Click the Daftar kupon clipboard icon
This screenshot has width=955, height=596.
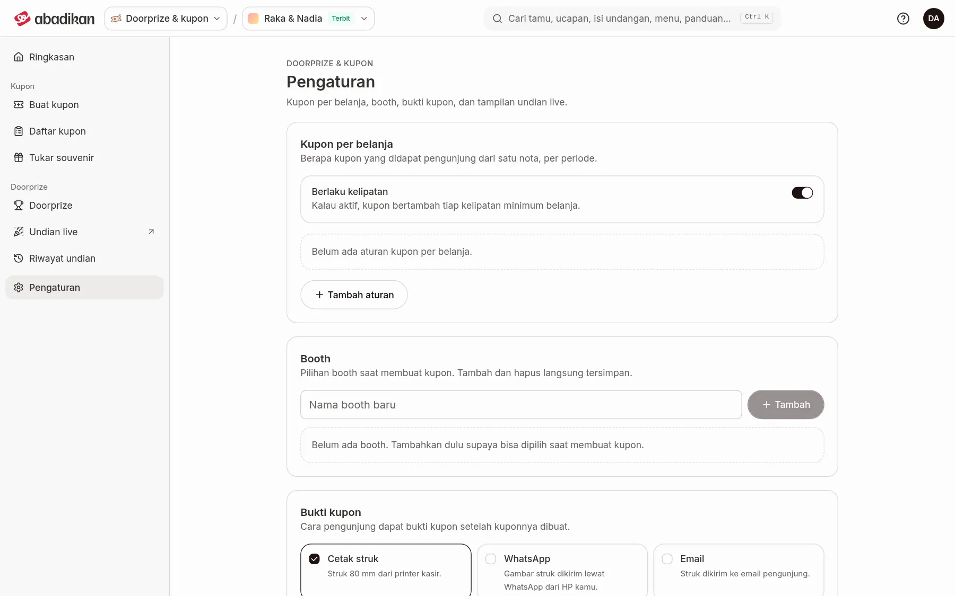[x=19, y=131]
